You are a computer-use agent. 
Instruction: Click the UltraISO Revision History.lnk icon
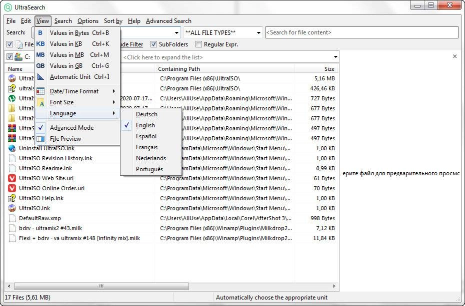pos(12,158)
